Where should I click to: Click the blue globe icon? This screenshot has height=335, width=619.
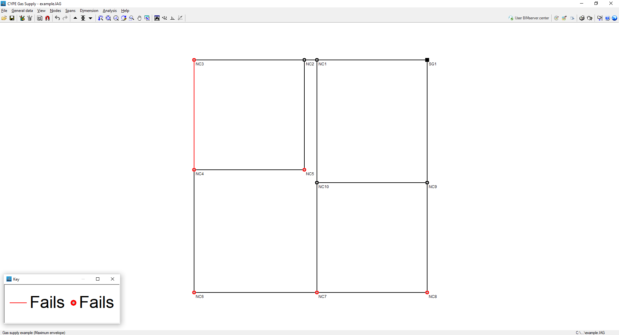(614, 18)
